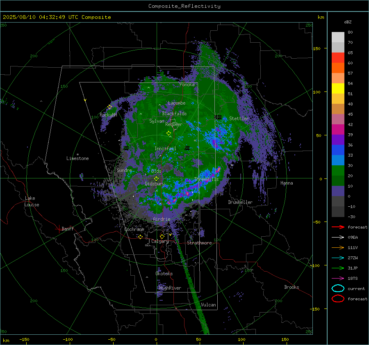Click the Drumheller label

(x=240, y=202)
